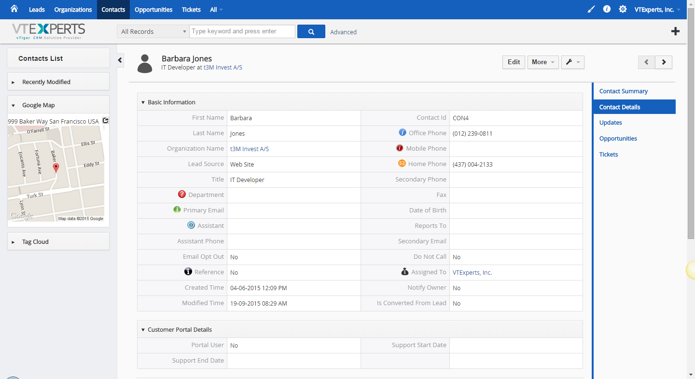Viewport: 695px width, 379px height.
Task: Open the Tickets related tab on the right
Action: [609, 154]
